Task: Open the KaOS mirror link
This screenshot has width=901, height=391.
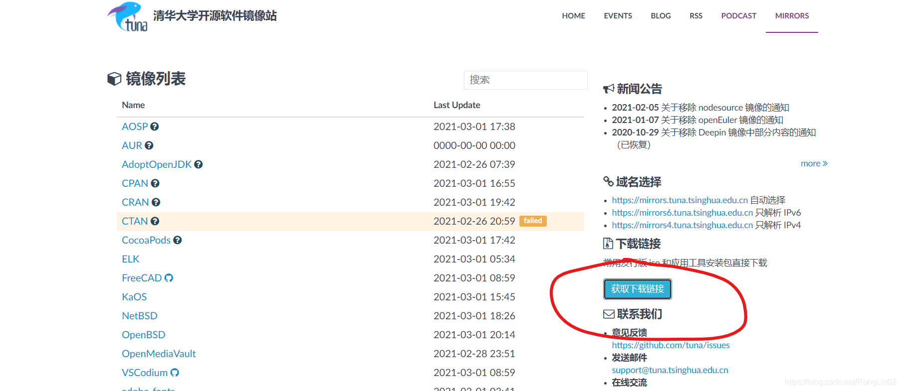Action: (134, 297)
